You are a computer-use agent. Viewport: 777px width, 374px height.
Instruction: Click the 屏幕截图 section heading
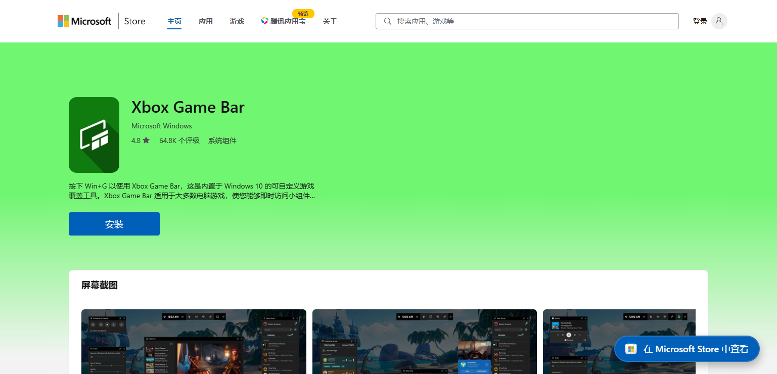click(x=100, y=285)
